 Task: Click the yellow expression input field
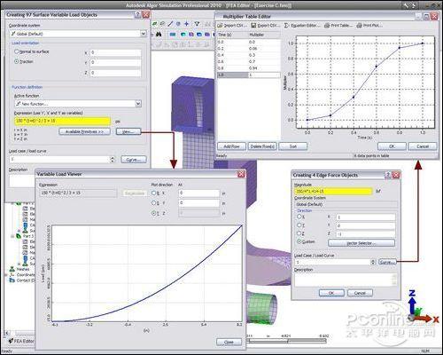tap(62, 121)
